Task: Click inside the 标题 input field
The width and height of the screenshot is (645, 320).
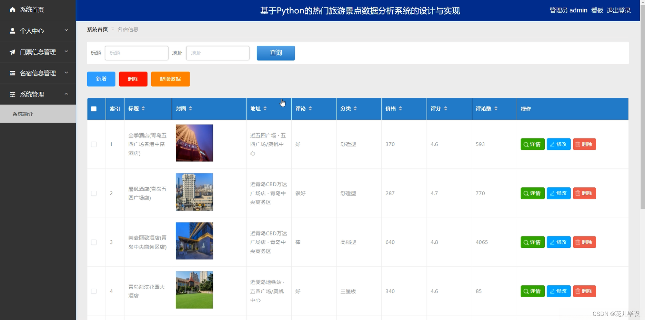Action: coord(137,53)
